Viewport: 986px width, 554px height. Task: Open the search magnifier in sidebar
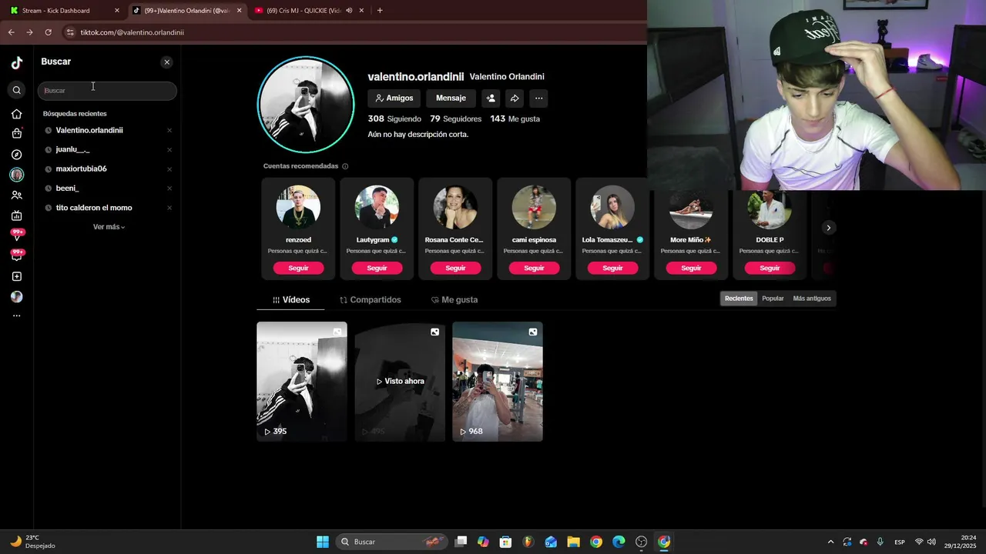point(16,90)
